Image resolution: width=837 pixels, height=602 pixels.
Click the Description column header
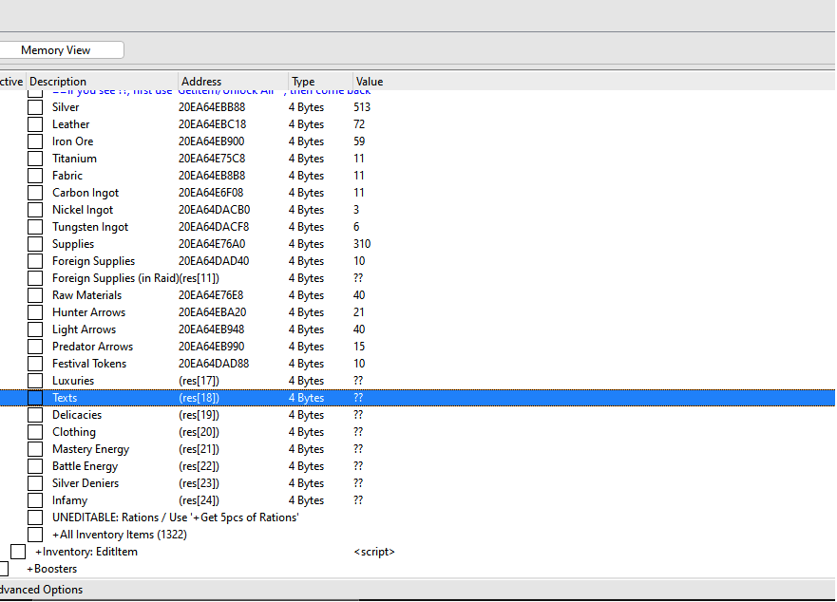[57, 81]
